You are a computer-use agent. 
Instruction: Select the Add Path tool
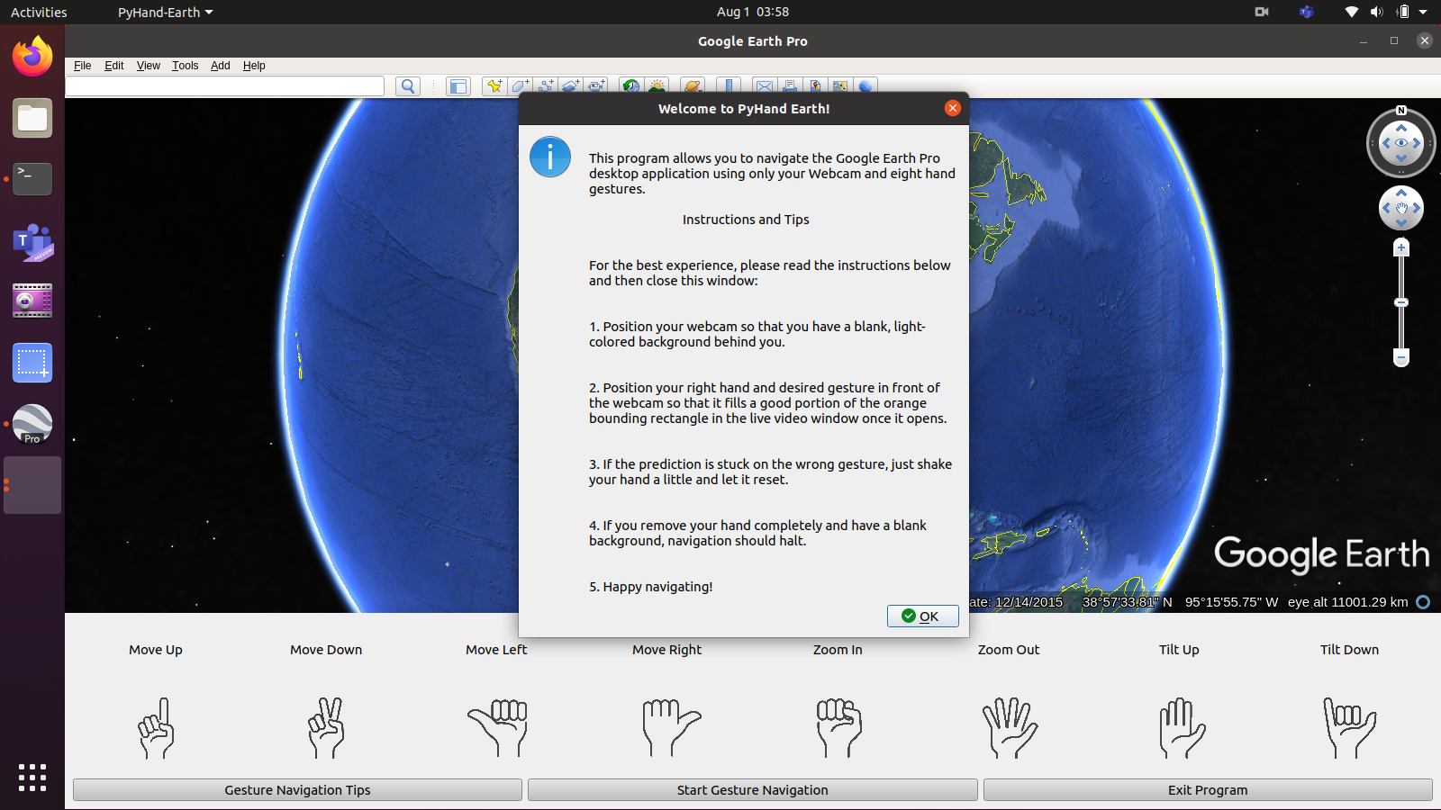[x=546, y=86]
